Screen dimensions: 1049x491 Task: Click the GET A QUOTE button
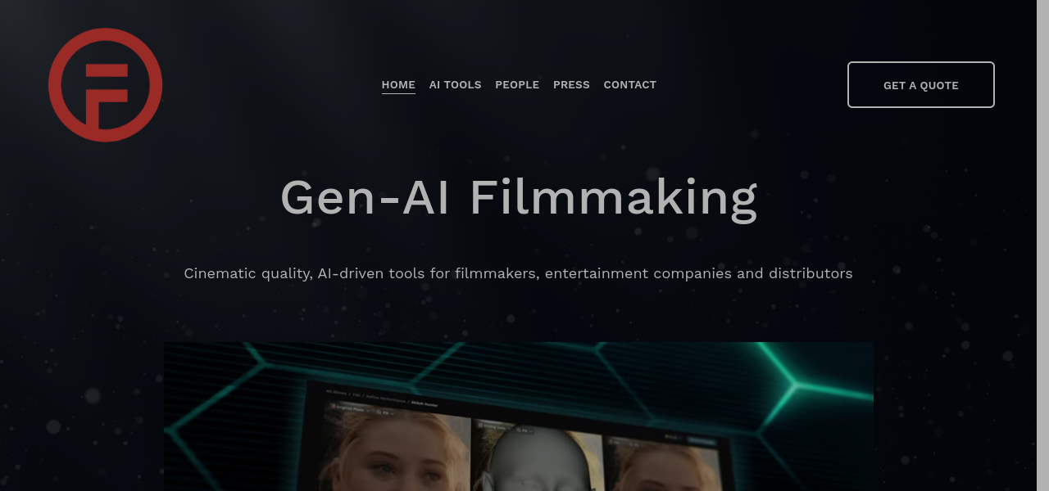click(x=921, y=85)
